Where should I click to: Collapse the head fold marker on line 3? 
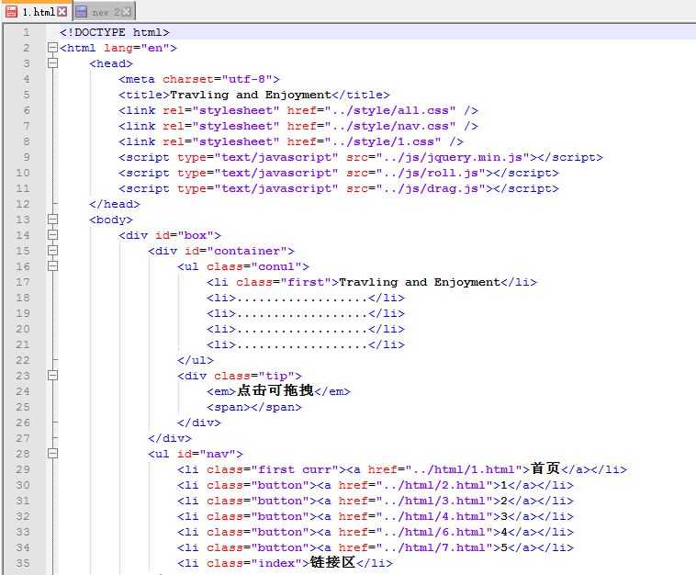click(52, 63)
